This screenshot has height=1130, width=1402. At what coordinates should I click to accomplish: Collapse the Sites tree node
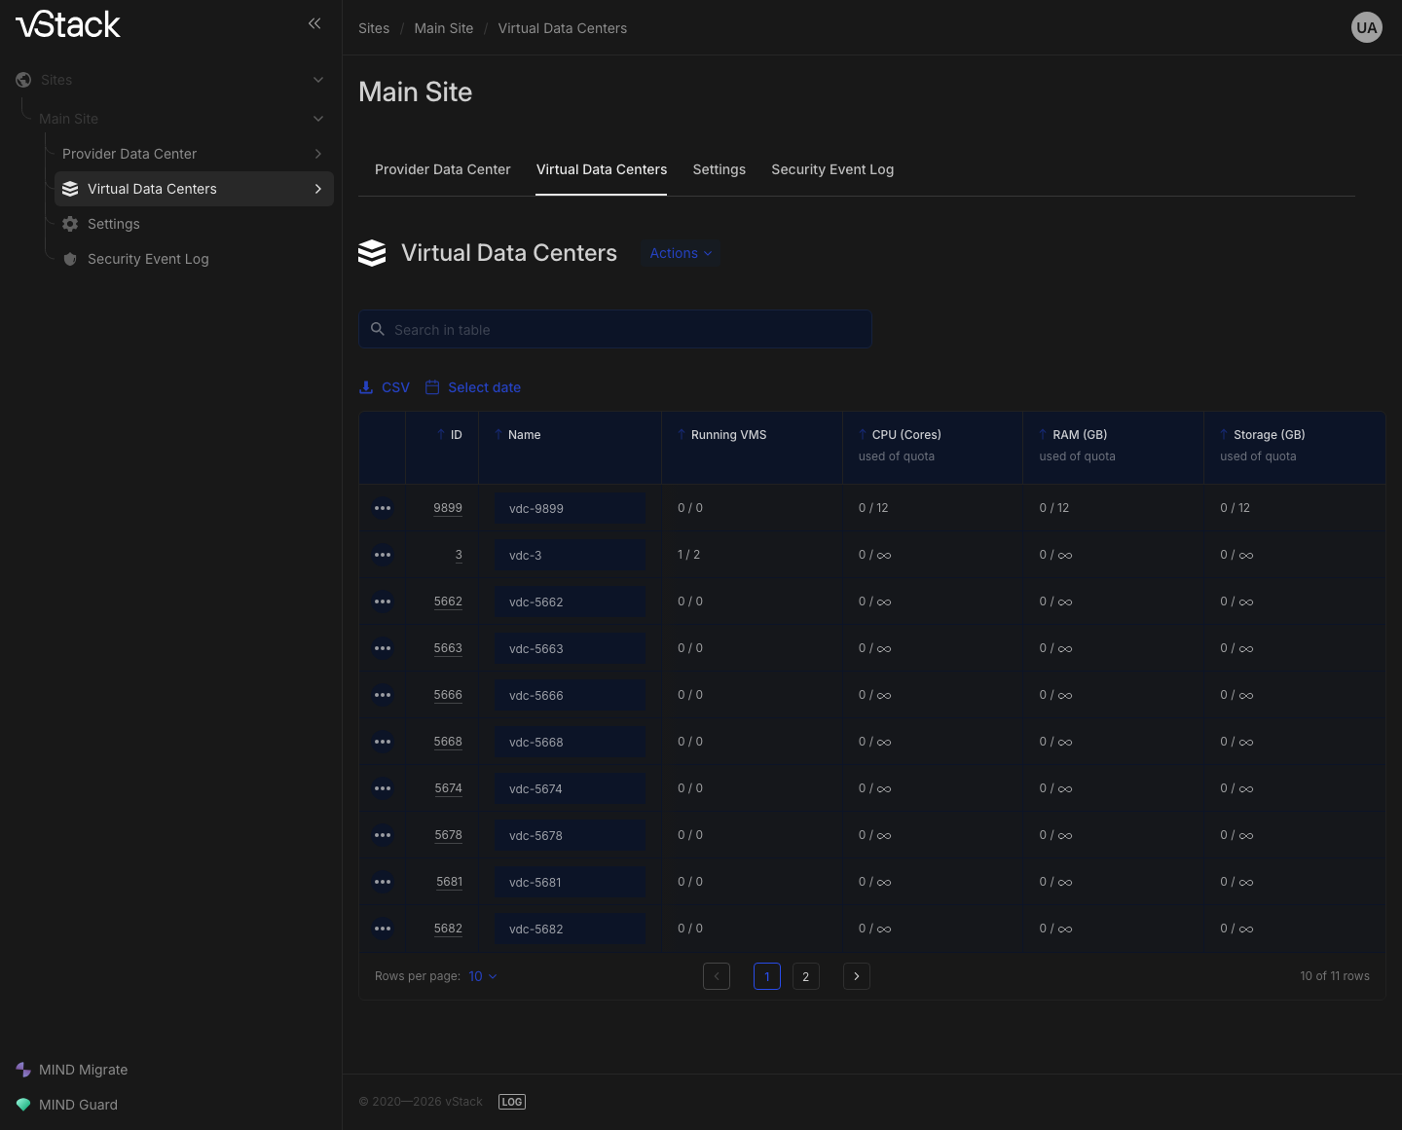pos(318,80)
